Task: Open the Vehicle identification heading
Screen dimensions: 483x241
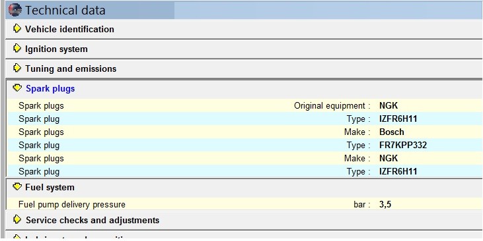Action: (69, 29)
